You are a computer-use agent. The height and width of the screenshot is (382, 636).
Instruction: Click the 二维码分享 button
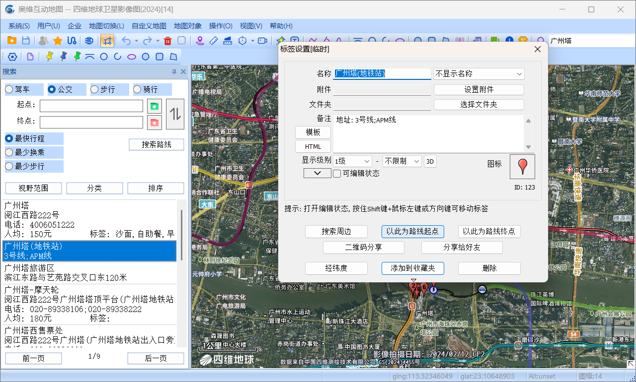click(x=364, y=248)
